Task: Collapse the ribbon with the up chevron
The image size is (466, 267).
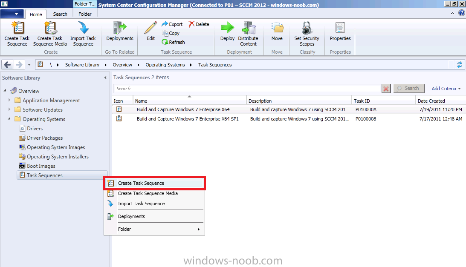Action: [452, 13]
